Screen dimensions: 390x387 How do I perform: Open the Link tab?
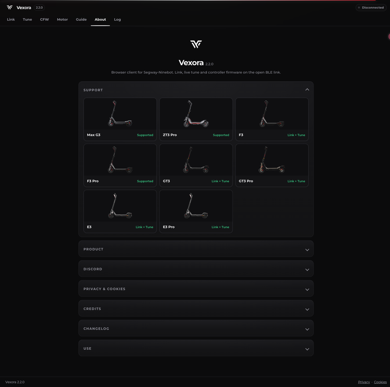[x=11, y=20]
